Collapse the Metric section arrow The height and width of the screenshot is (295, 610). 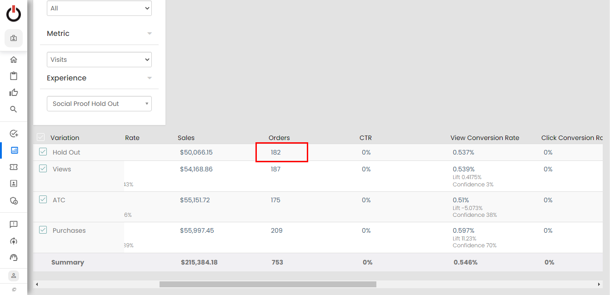pos(150,34)
